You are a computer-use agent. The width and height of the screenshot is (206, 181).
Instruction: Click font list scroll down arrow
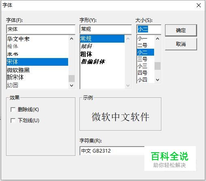click(x=71, y=86)
